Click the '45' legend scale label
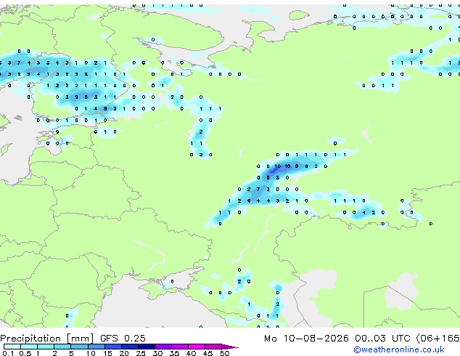Viewport: 460px width, 356px height. [208, 353]
